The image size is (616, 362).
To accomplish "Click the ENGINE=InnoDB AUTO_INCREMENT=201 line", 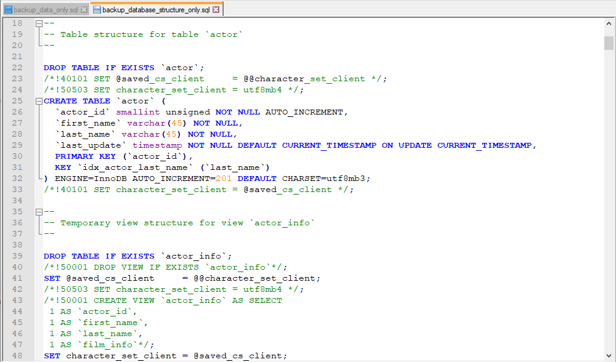I will pyautogui.click(x=207, y=179).
